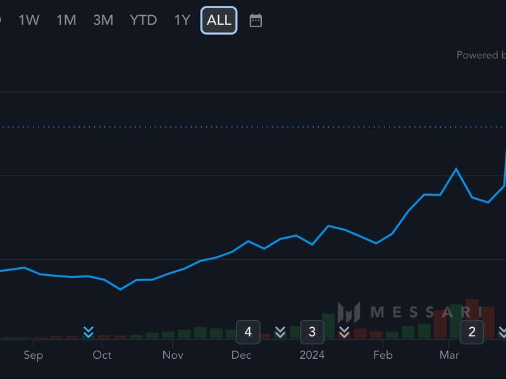This screenshot has height=379, width=506.
Task: Open the event badge labeled 2
Action: 471,331
